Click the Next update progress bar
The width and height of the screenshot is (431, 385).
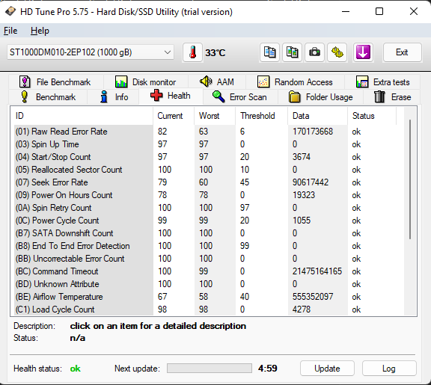[x=210, y=369]
